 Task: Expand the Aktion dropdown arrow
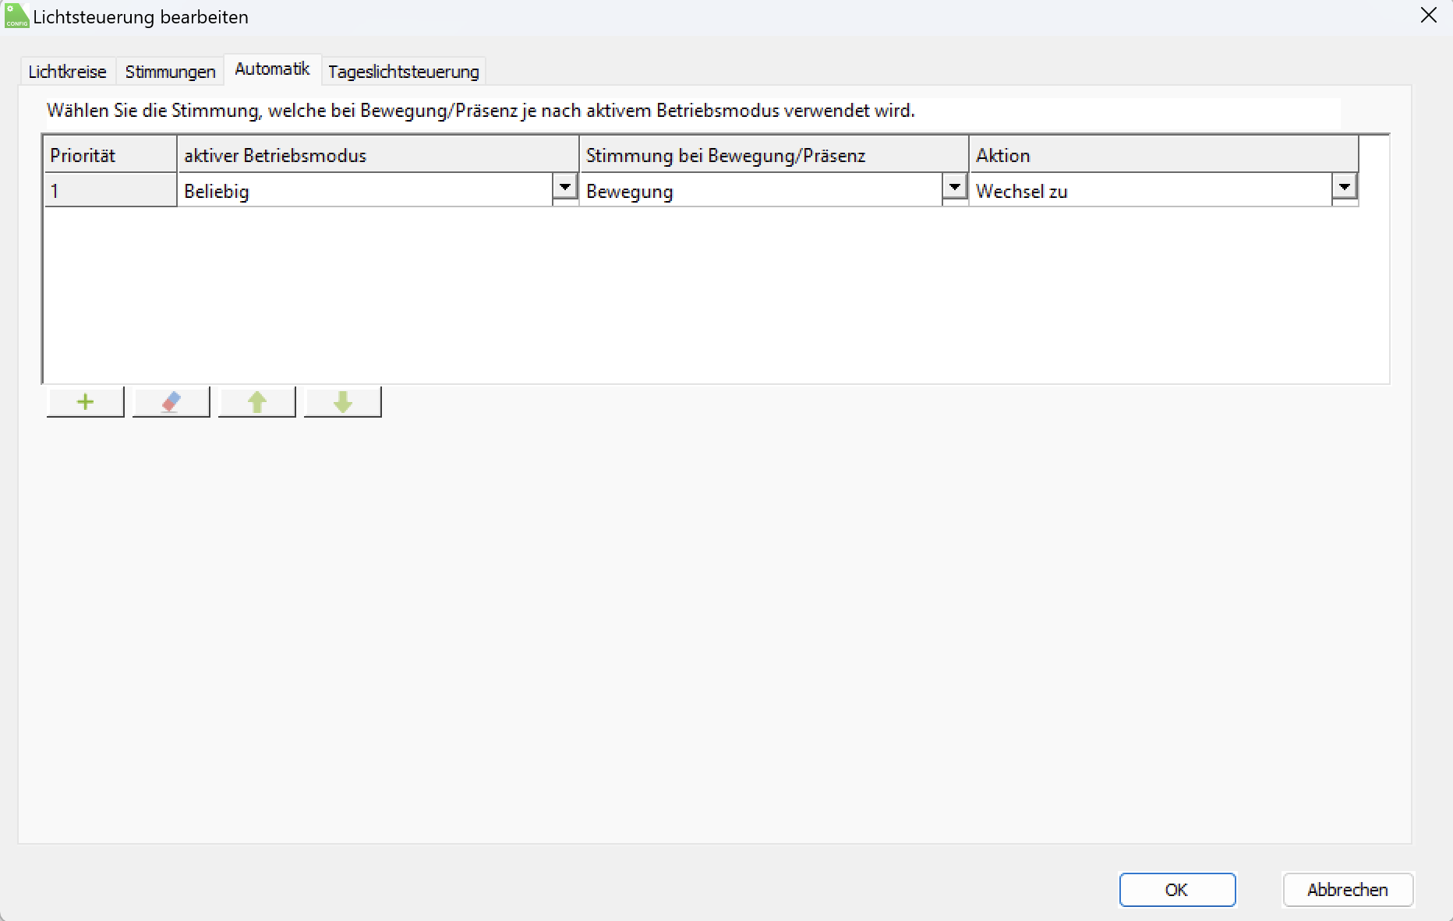click(x=1345, y=187)
